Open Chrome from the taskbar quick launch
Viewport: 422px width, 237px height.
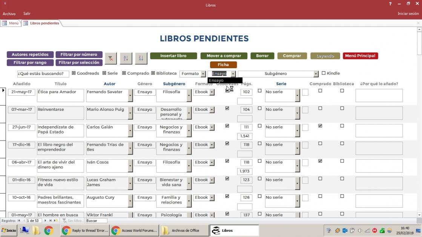pos(49,231)
